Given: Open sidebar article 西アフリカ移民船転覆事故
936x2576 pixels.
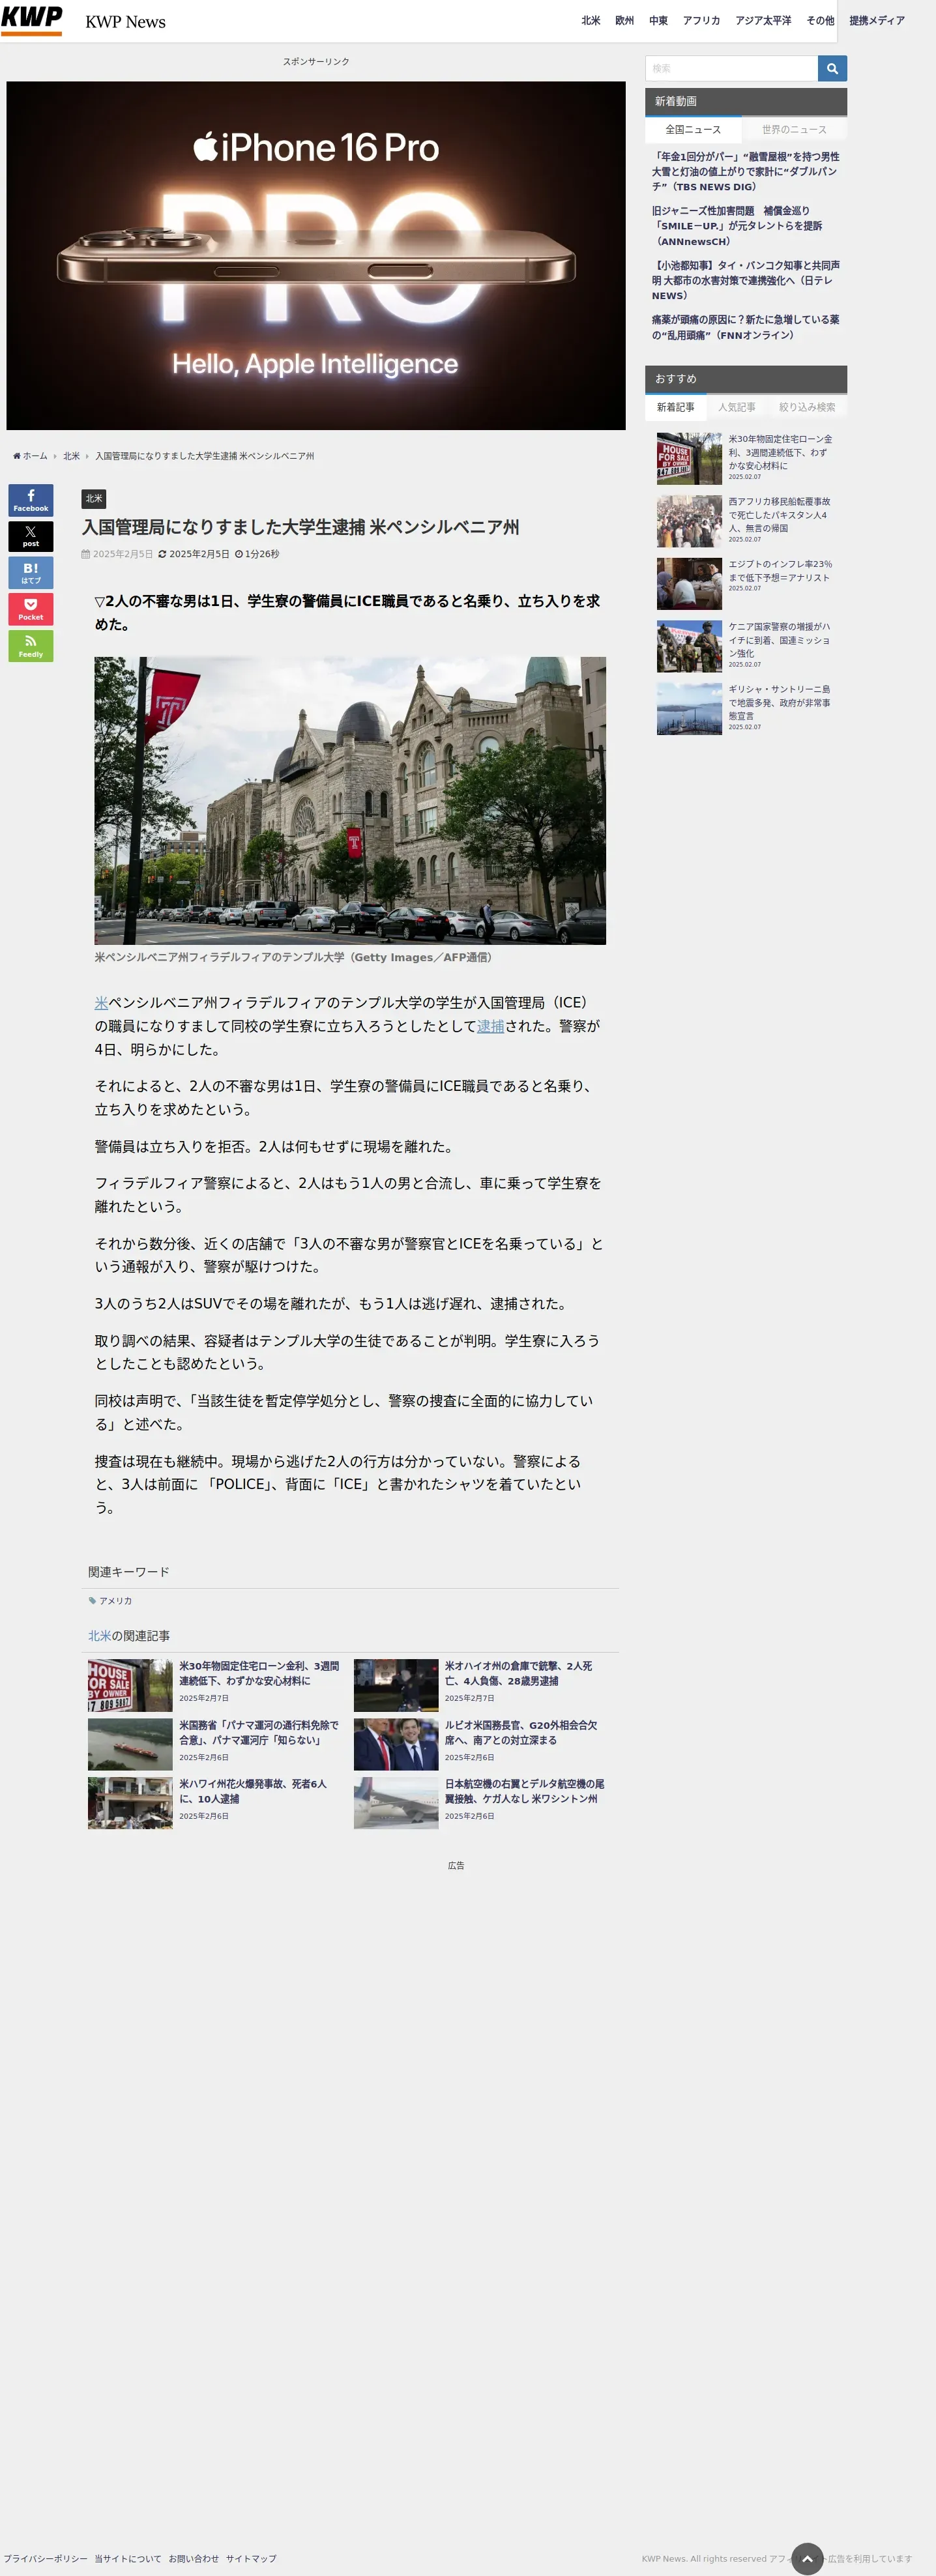Looking at the screenshot, I should (780, 515).
